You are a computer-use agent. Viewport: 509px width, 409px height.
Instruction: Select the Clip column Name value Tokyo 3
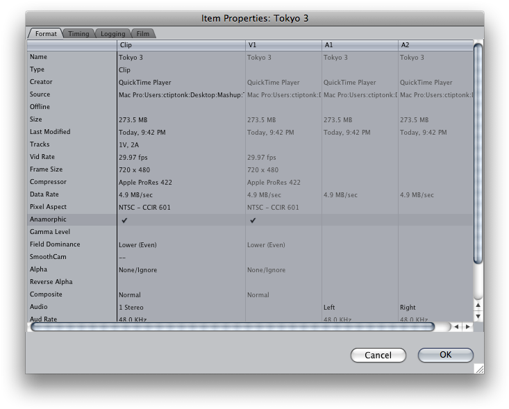131,58
